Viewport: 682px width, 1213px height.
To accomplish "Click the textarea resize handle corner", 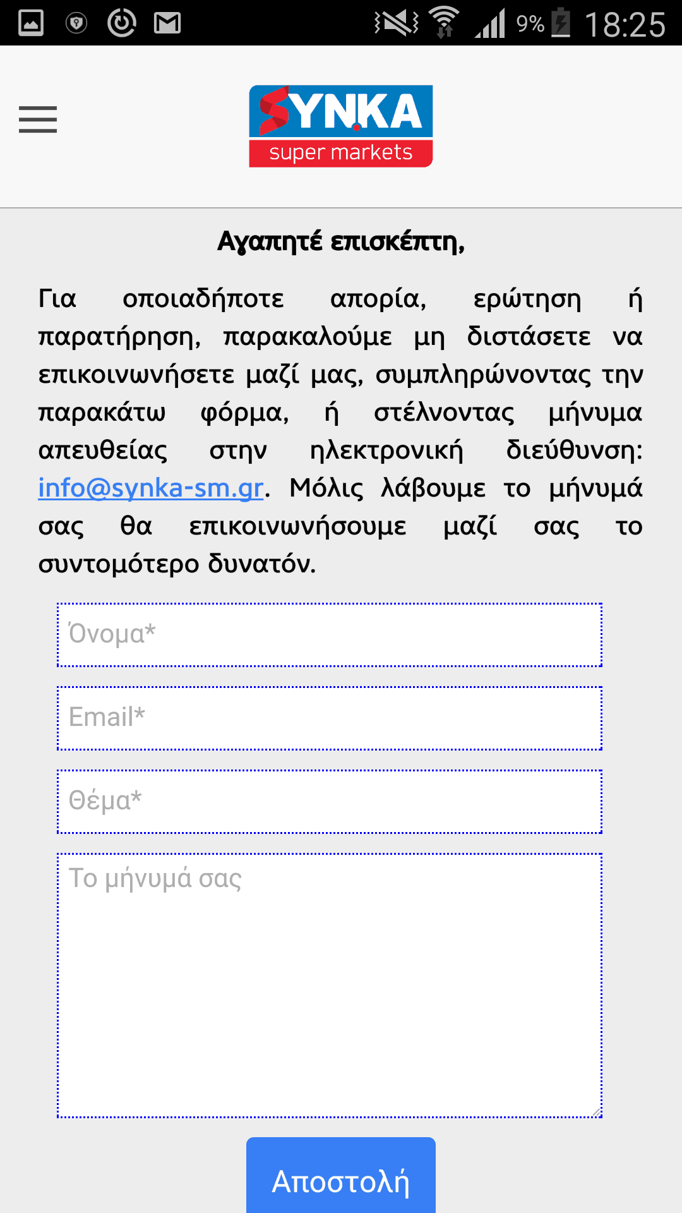I will [596, 1112].
